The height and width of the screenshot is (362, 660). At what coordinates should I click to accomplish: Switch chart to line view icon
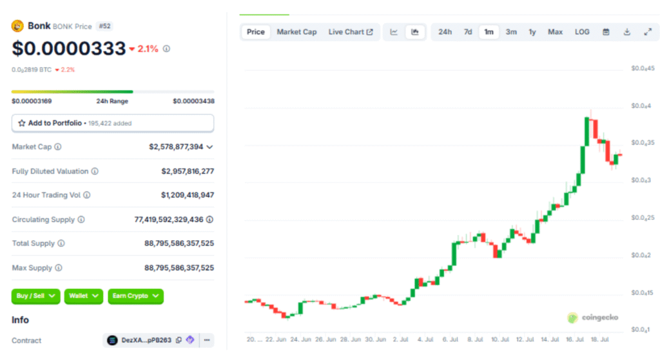tap(394, 32)
